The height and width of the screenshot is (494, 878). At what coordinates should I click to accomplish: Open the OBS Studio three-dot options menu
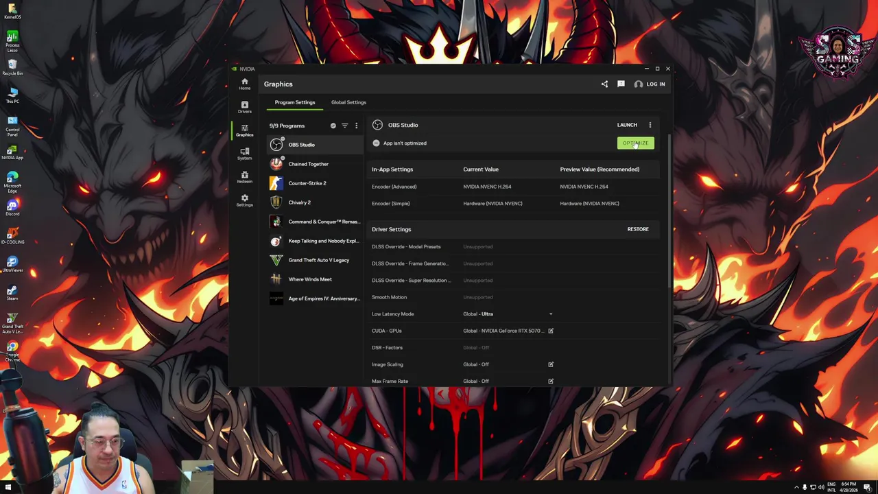[x=650, y=125]
